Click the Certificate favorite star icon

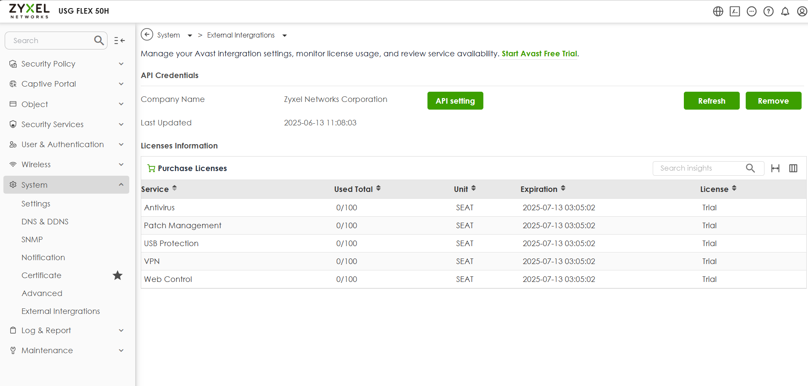118,276
